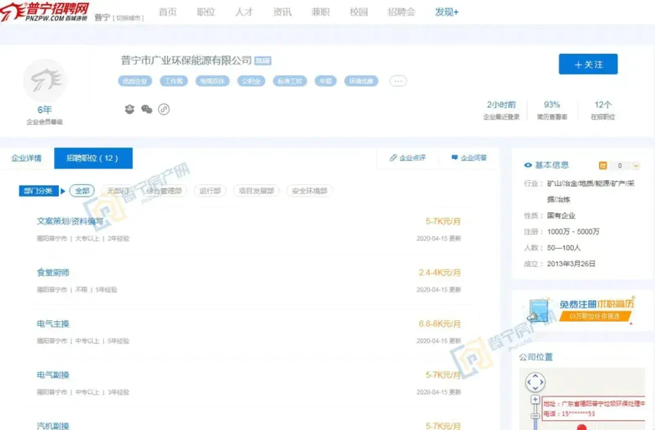This screenshot has height=430, width=655.
Task: Click the WeChat icon under company tags
Action: point(147,109)
